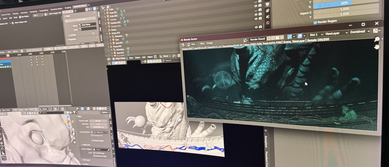Expand the Color section in the node panel
The image size is (389, 167).
[69, 35]
